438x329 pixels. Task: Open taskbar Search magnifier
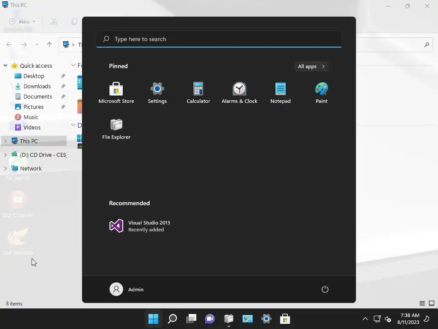(x=172, y=319)
